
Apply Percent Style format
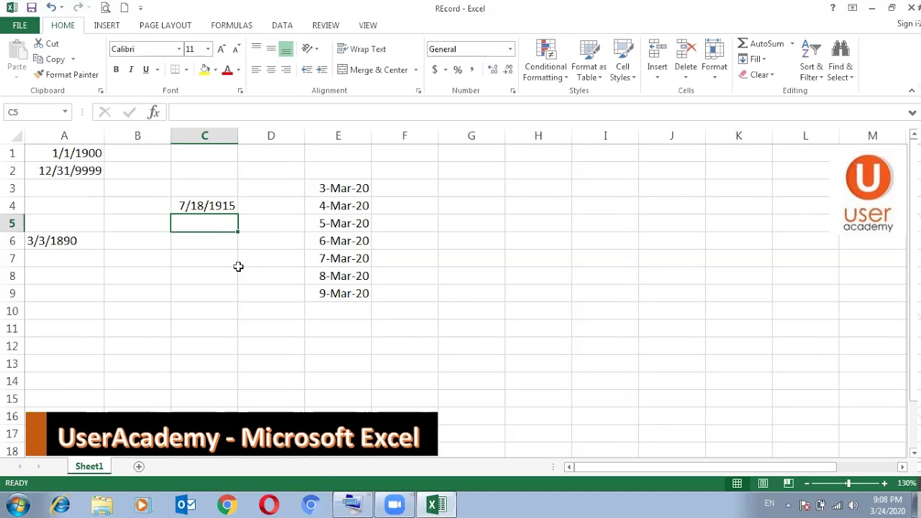point(458,70)
